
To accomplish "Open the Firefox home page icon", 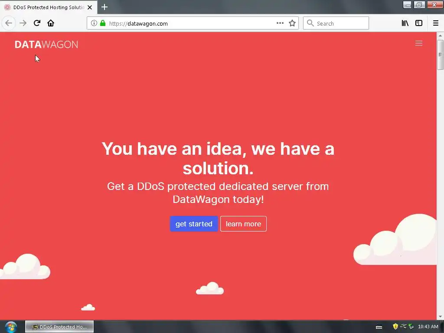I will pos(51,23).
